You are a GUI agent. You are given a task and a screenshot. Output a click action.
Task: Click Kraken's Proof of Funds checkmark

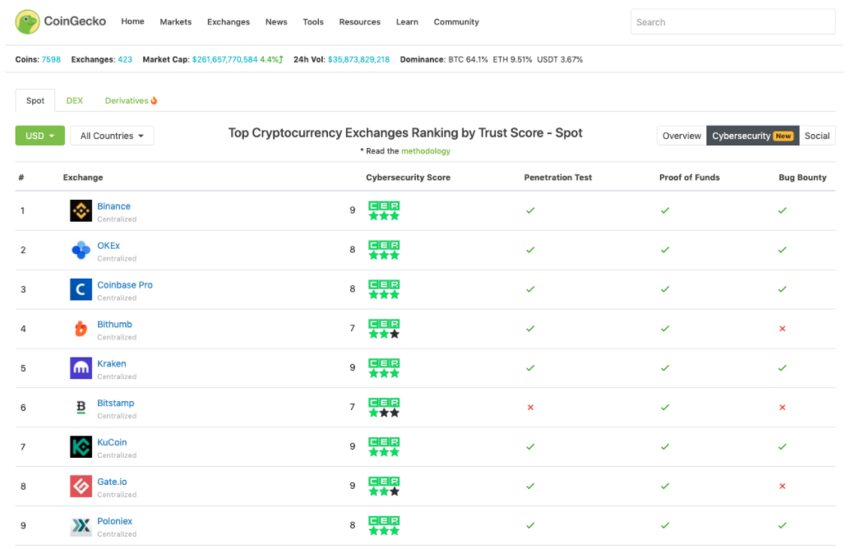[x=665, y=368]
